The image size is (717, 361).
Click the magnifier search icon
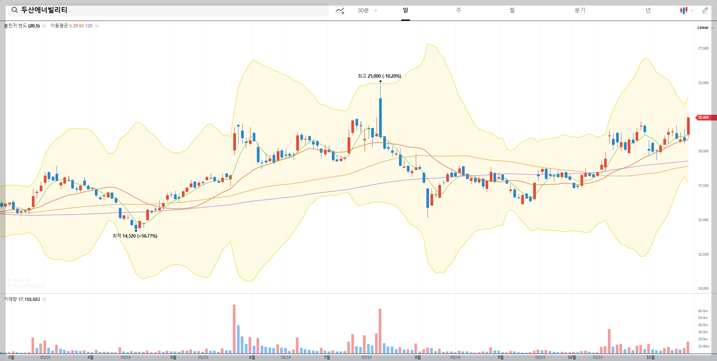point(15,10)
